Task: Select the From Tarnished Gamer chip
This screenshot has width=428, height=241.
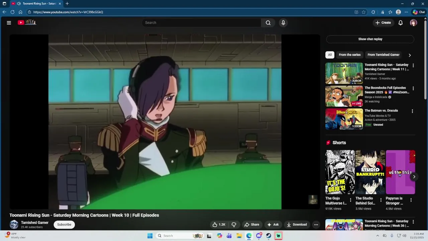Action: [x=384, y=55]
